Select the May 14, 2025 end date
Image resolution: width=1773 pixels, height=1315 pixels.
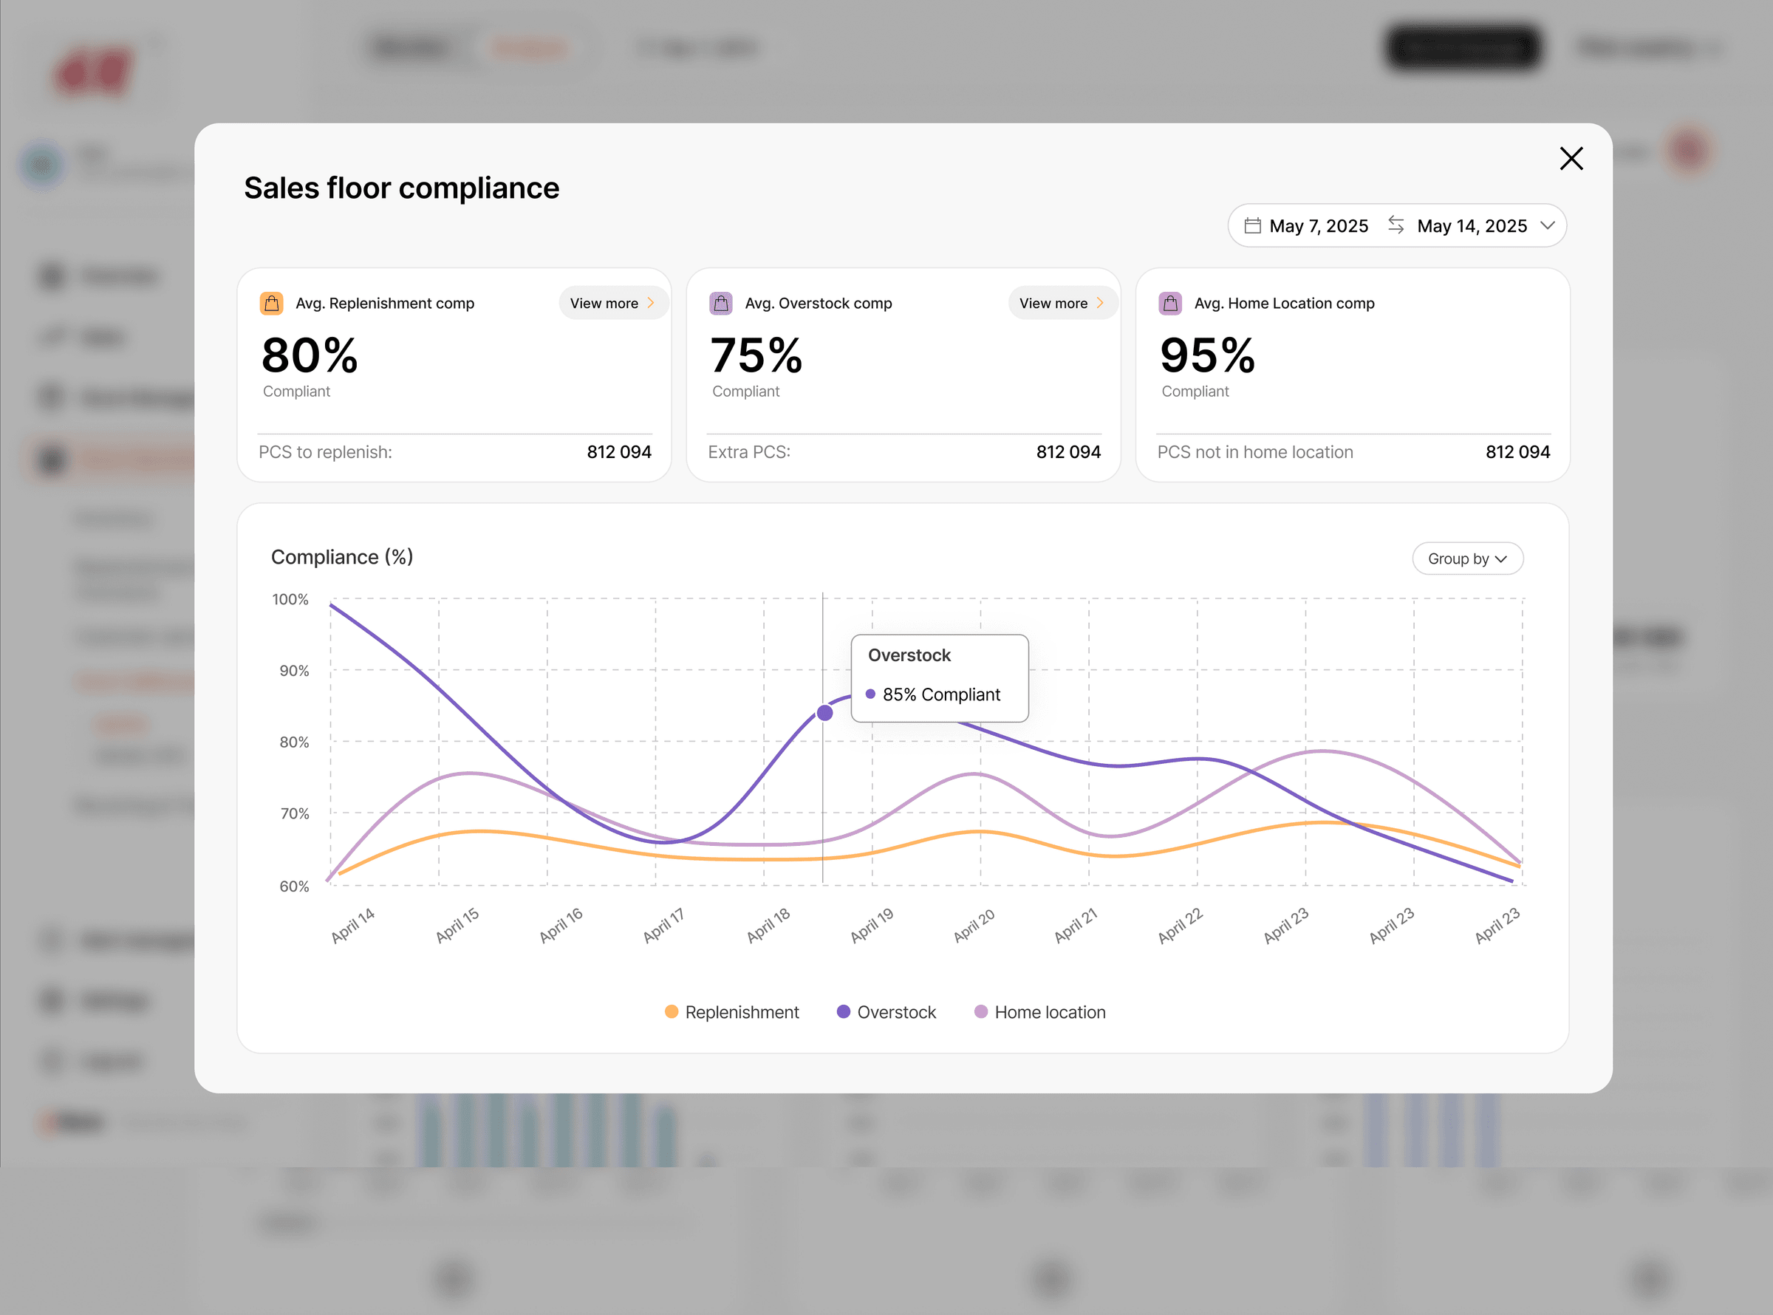pyautogui.click(x=1472, y=226)
